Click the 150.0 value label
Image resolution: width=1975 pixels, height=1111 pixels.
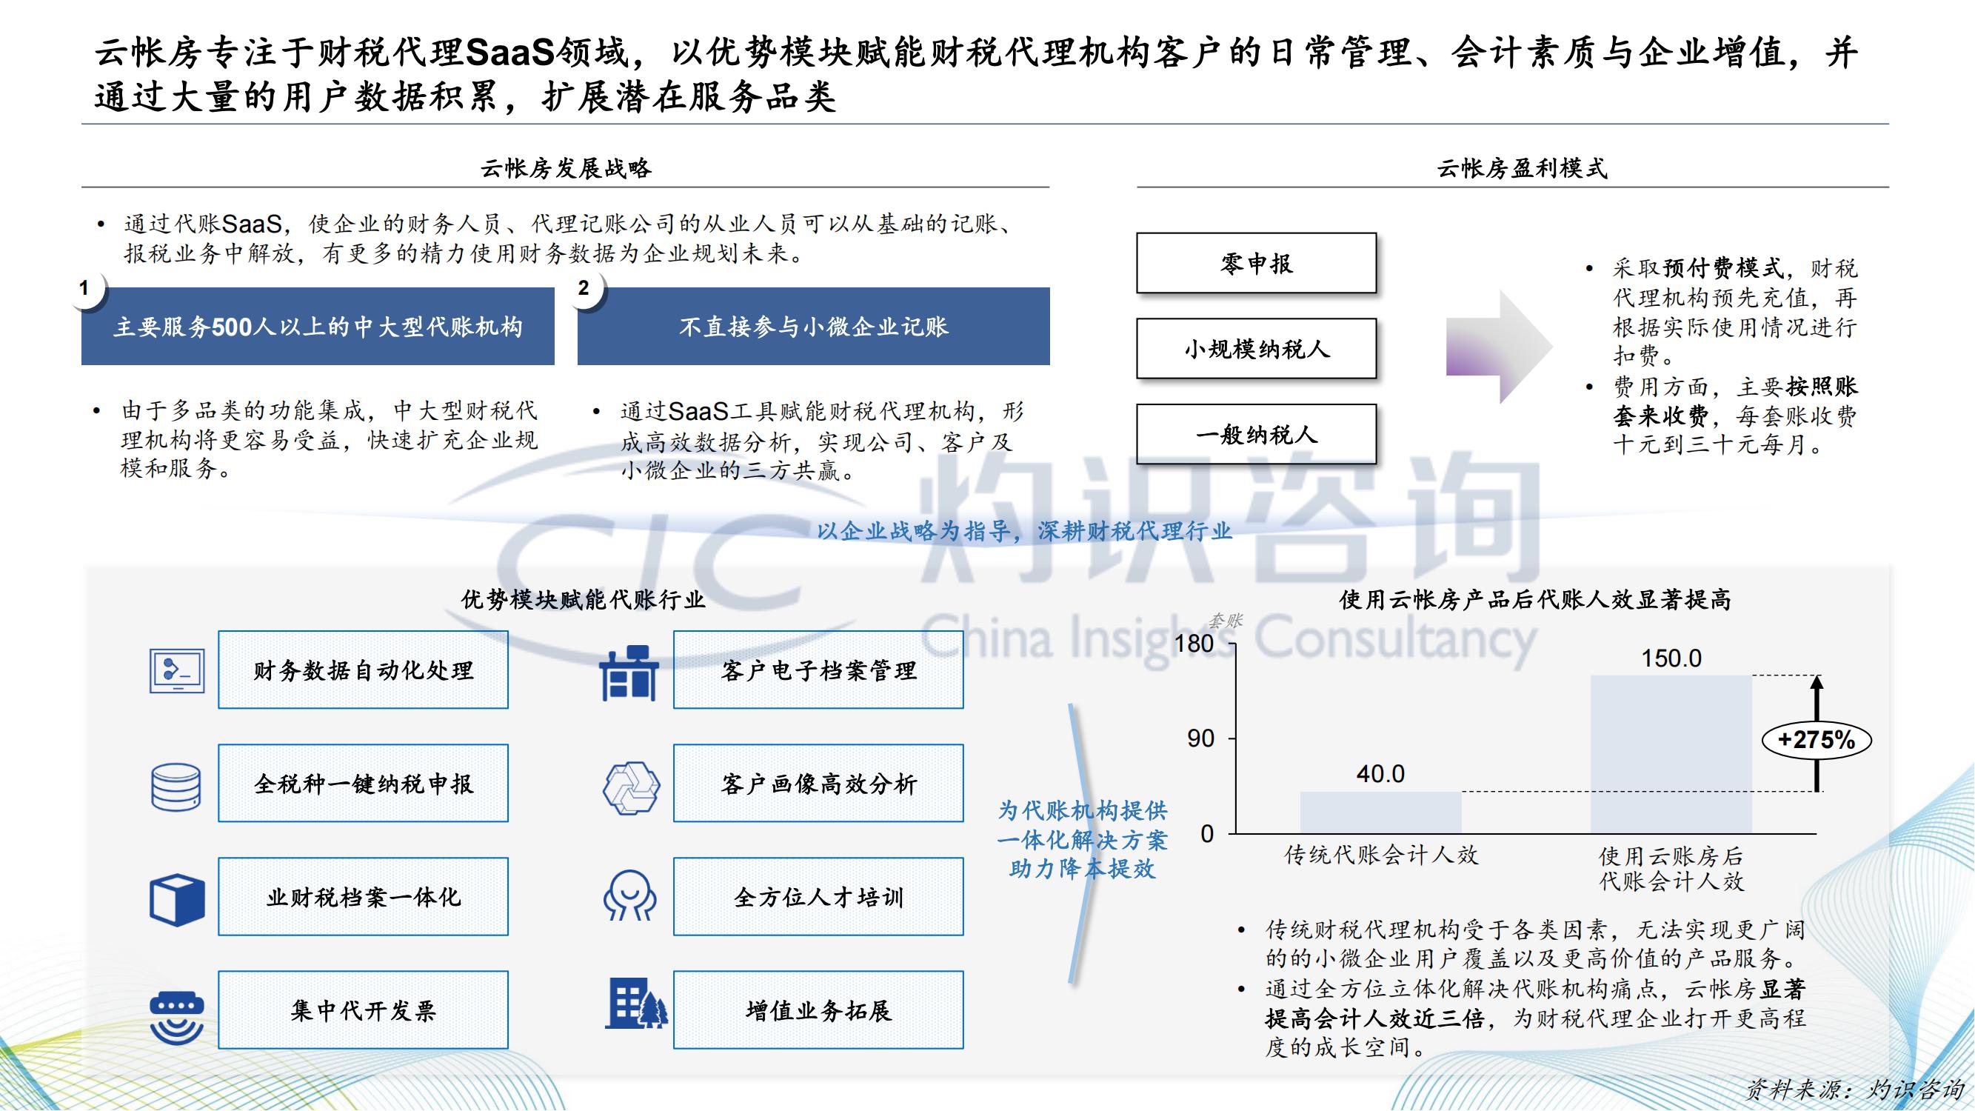tap(1671, 658)
